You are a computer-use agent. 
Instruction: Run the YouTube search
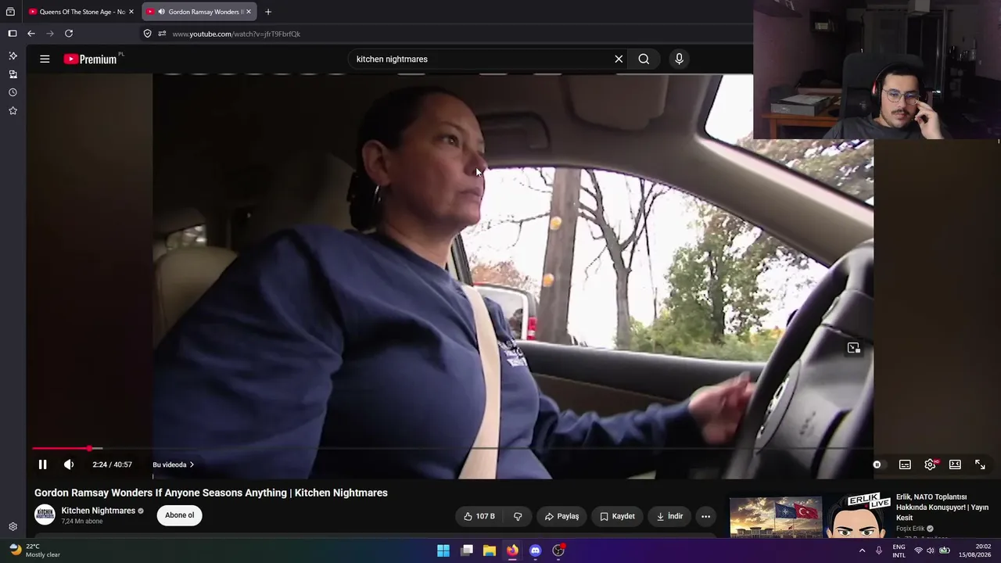coord(644,59)
